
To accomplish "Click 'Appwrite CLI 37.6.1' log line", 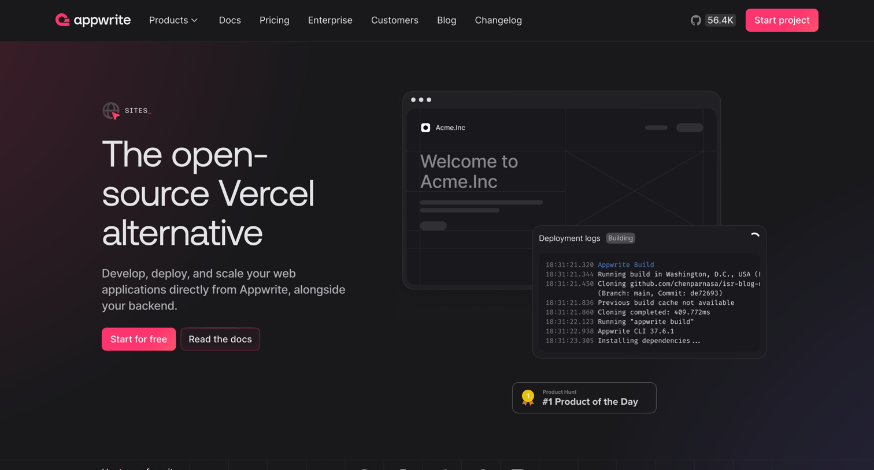I will click(636, 331).
